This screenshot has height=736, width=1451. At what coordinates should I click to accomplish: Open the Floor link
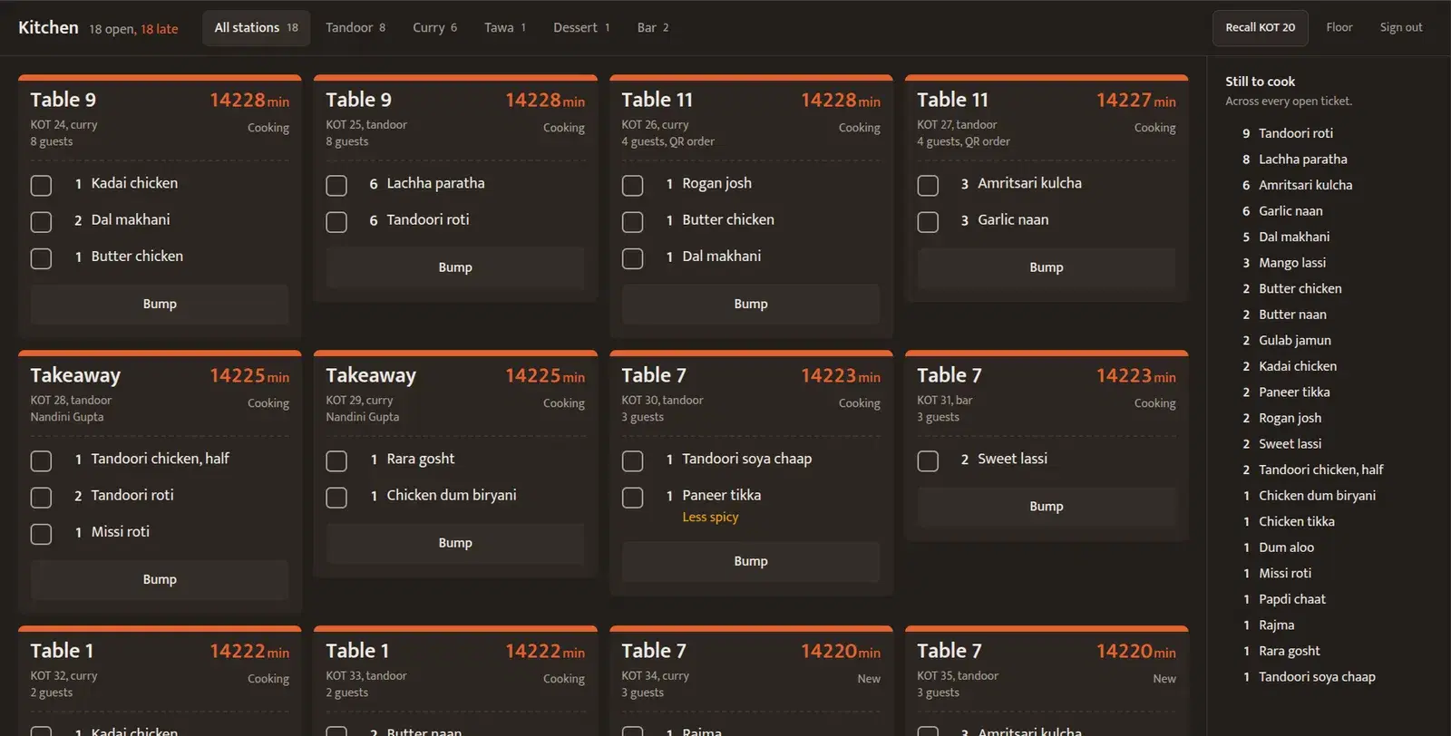coord(1339,28)
